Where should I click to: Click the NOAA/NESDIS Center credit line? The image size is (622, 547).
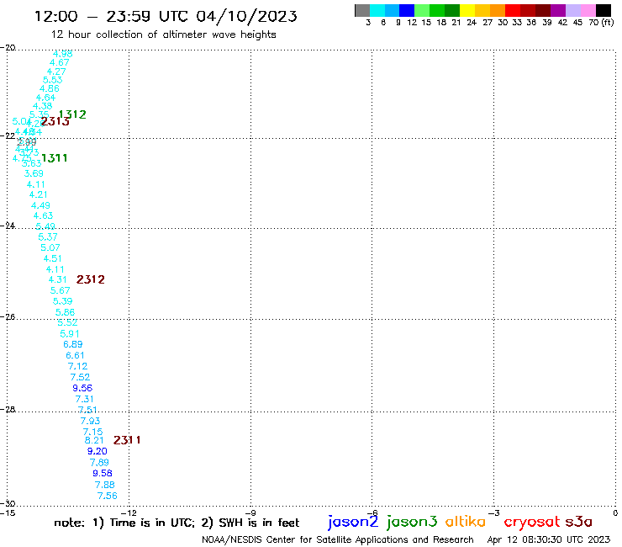(338, 540)
